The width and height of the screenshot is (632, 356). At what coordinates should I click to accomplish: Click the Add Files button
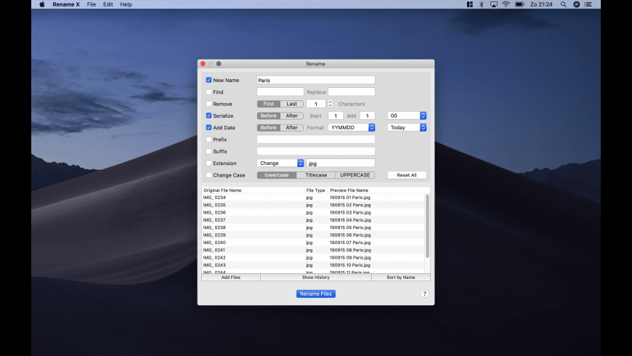(x=231, y=278)
